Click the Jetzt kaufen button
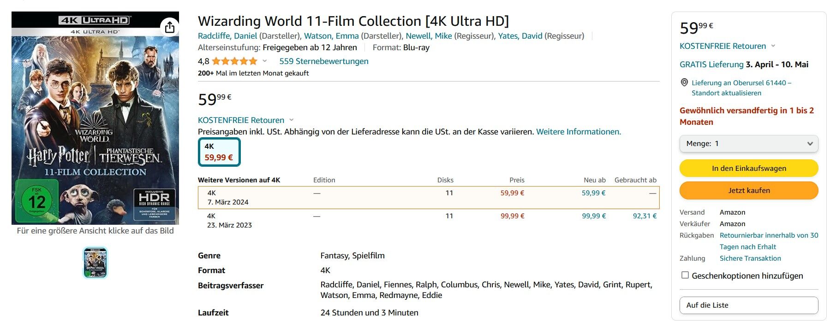Viewport: 836px width, 321px height. [x=749, y=190]
